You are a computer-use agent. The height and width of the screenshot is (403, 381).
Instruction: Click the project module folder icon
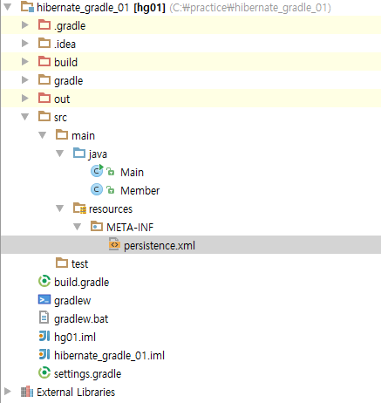pyautogui.click(x=27, y=7)
